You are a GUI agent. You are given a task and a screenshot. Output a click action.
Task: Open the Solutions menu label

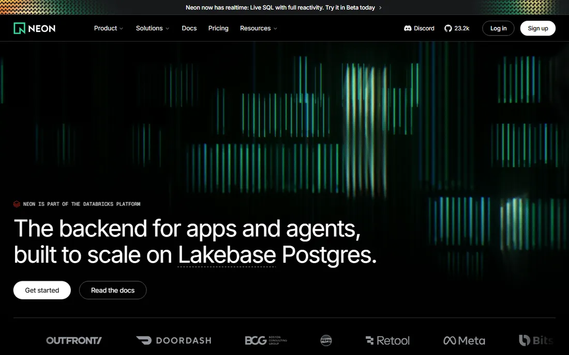[x=149, y=28]
